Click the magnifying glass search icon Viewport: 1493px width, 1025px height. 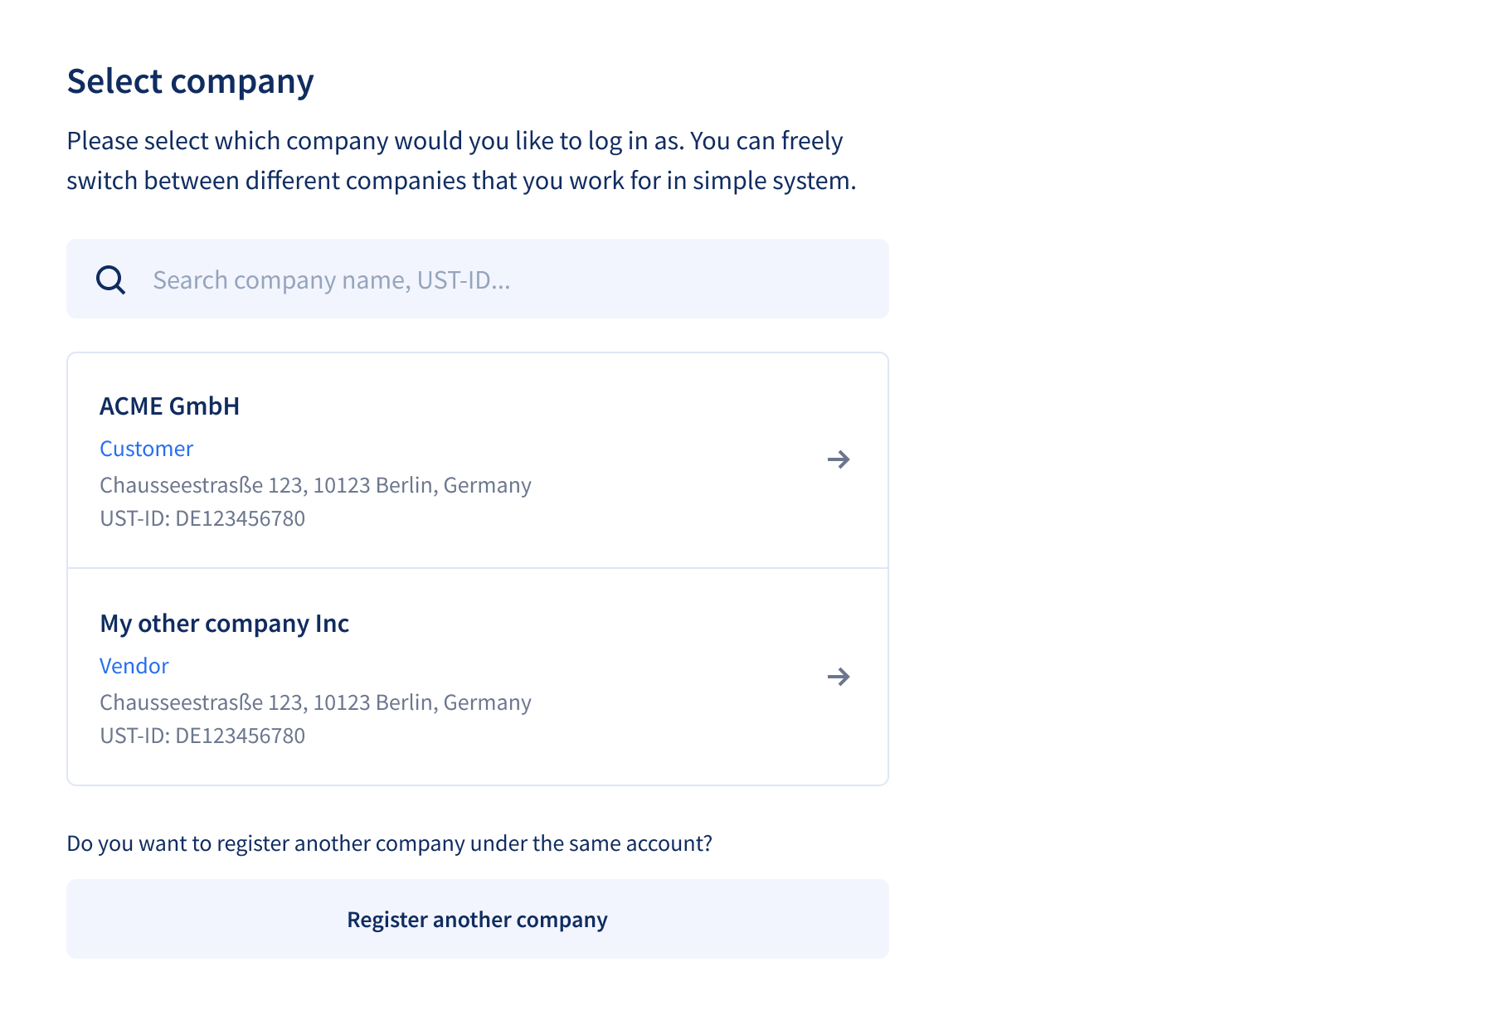(110, 280)
